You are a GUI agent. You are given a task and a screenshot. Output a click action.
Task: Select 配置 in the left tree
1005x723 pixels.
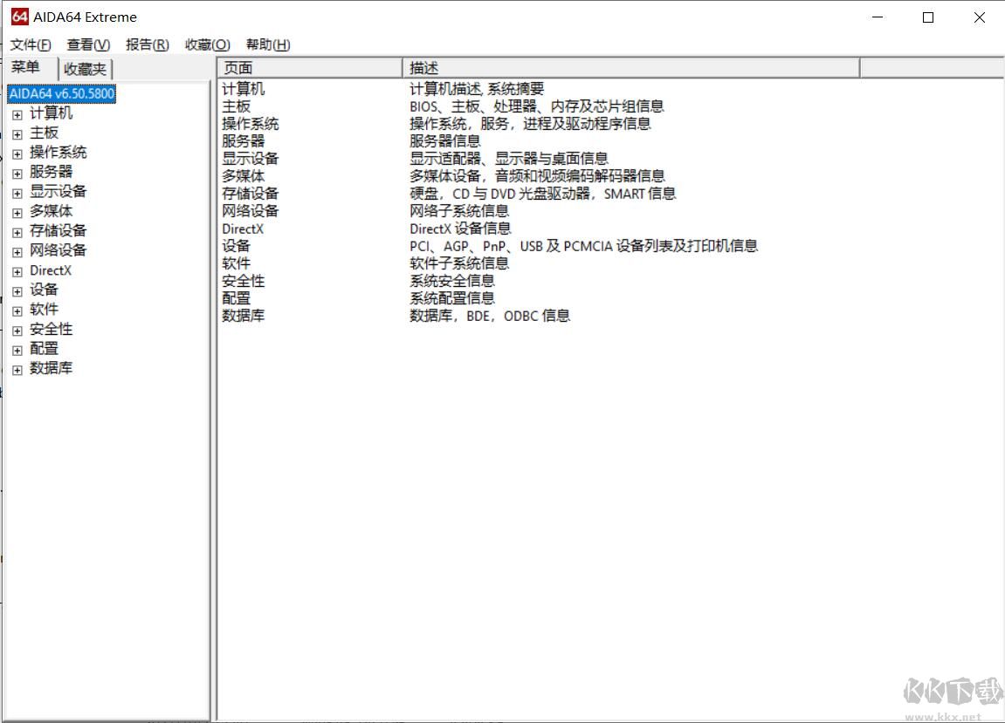pyautogui.click(x=45, y=348)
